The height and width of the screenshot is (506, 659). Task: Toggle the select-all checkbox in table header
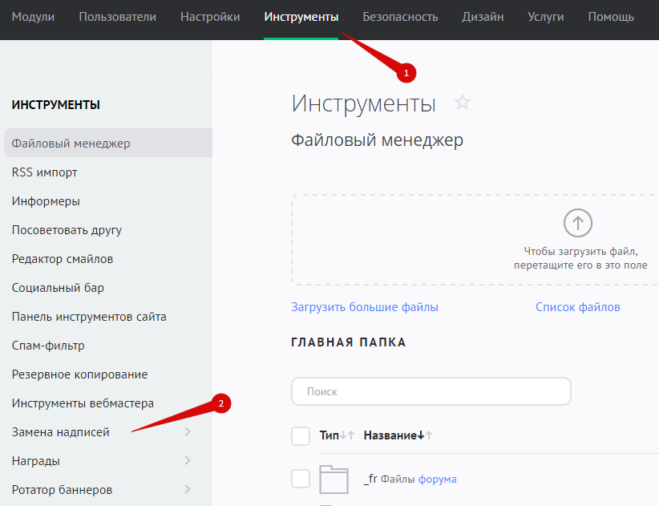[x=301, y=435]
